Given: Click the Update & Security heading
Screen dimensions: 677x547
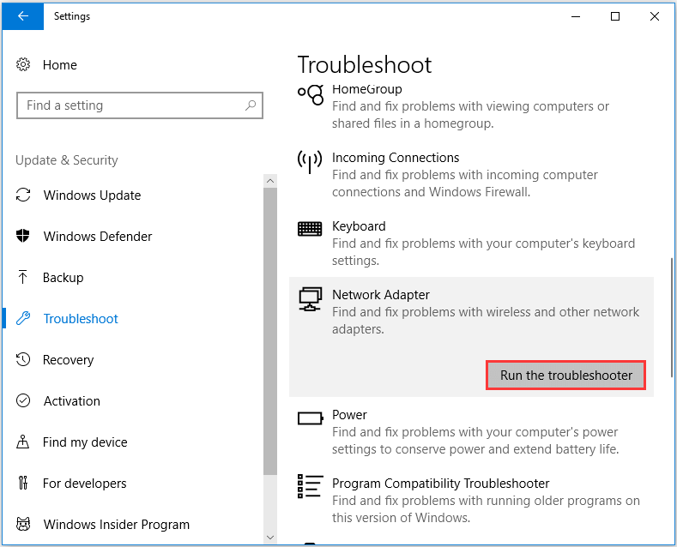Looking at the screenshot, I should 66,160.
